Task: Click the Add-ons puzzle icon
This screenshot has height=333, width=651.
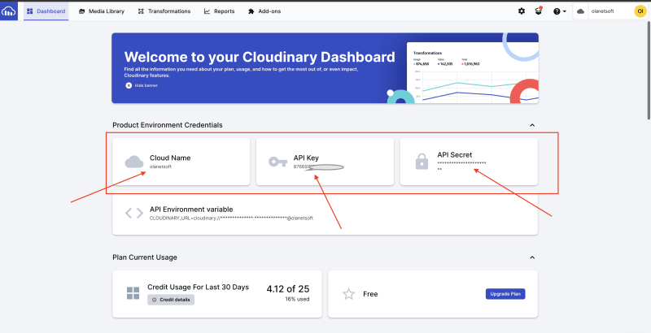Action: pyautogui.click(x=251, y=11)
